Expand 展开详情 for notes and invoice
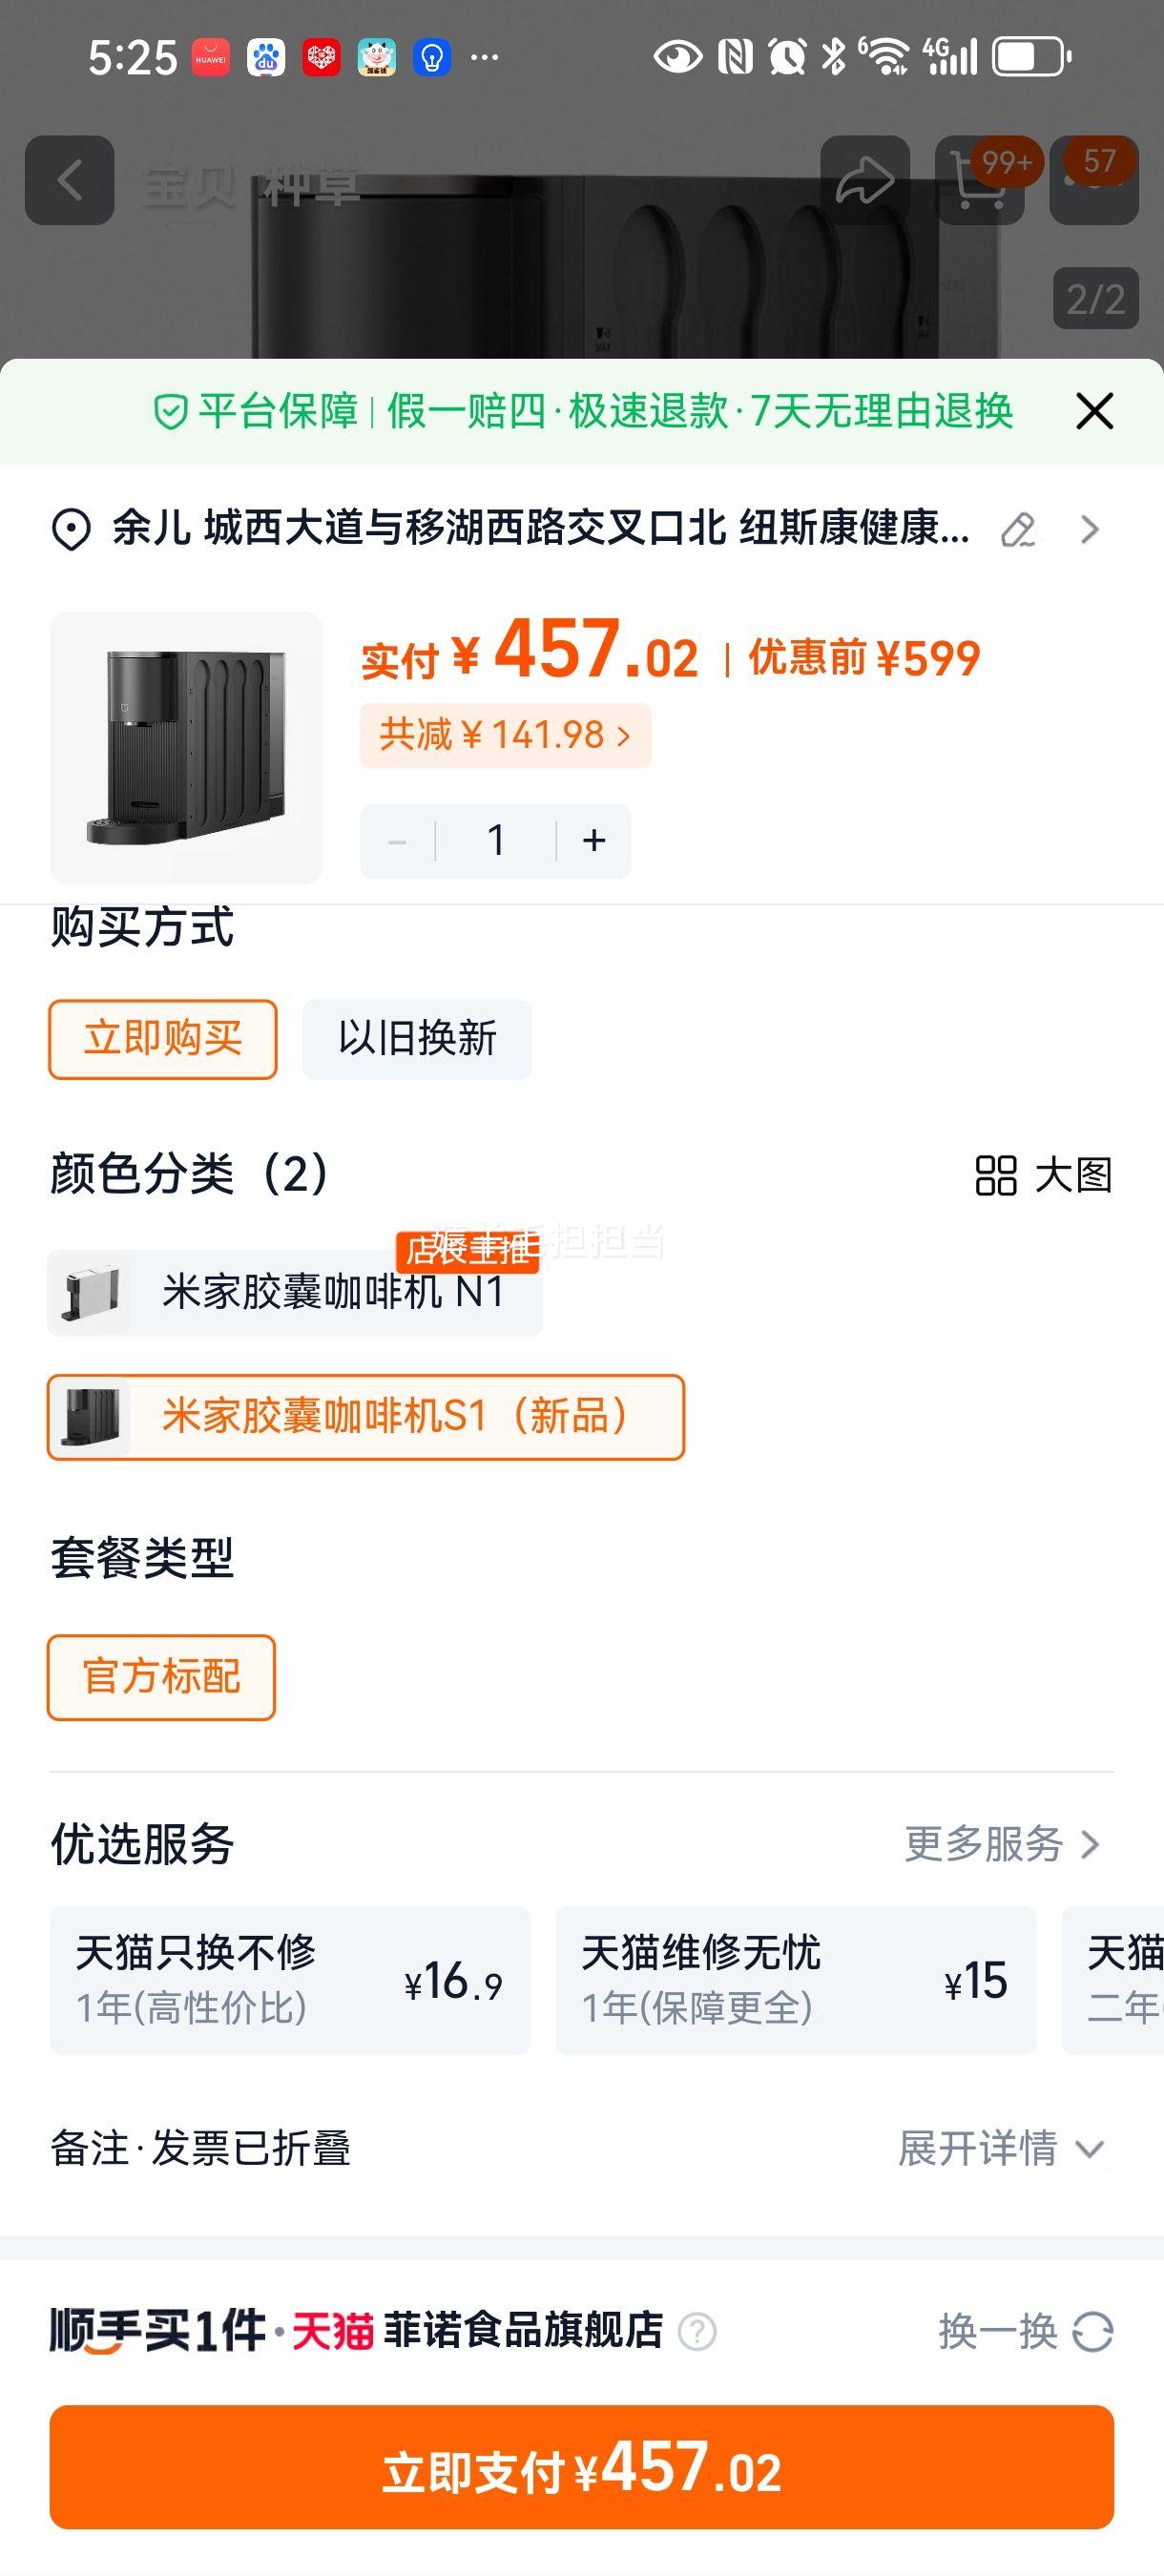 tap(1000, 2148)
